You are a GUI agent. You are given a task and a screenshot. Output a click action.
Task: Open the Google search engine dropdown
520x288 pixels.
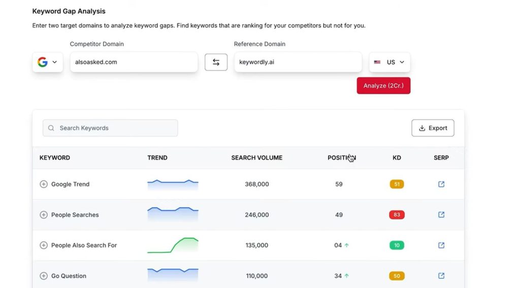click(48, 62)
